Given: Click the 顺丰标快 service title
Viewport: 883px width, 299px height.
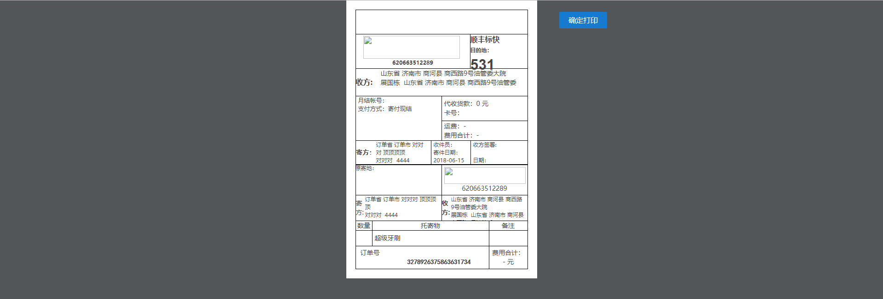Looking at the screenshot, I should (x=485, y=40).
